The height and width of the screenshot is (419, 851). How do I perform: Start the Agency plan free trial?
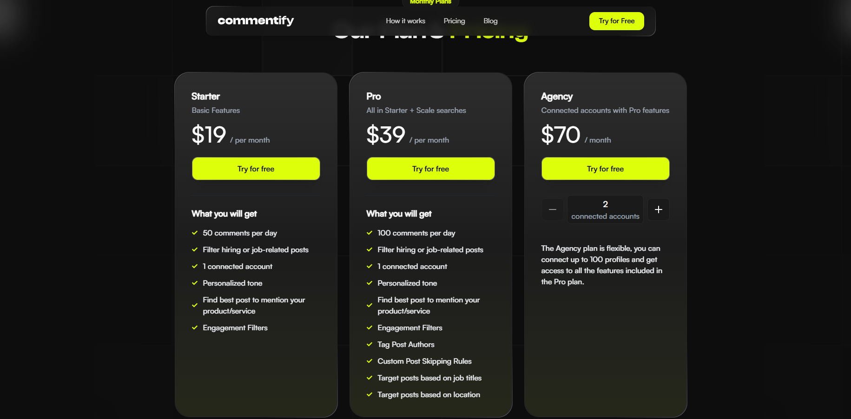tap(605, 169)
